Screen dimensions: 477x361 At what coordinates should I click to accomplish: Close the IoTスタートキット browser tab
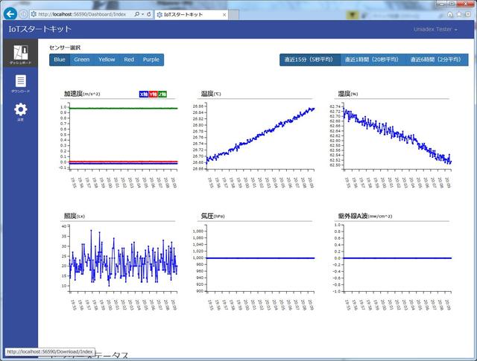click(x=224, y=15)
